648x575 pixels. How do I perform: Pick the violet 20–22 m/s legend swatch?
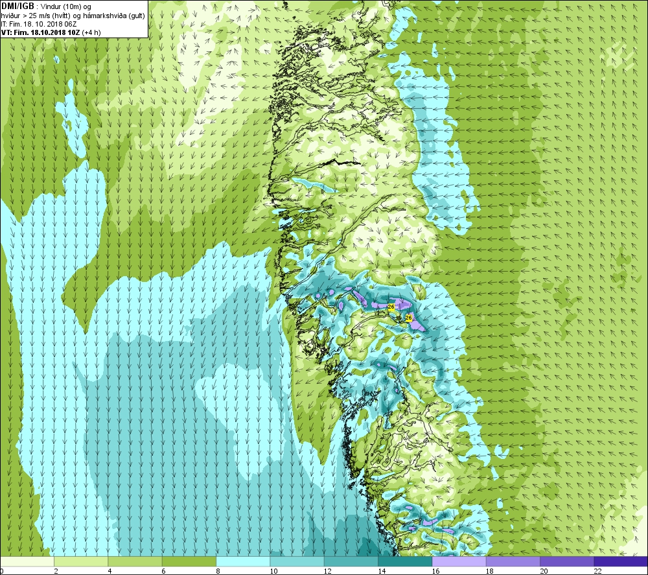click(566, 561)
